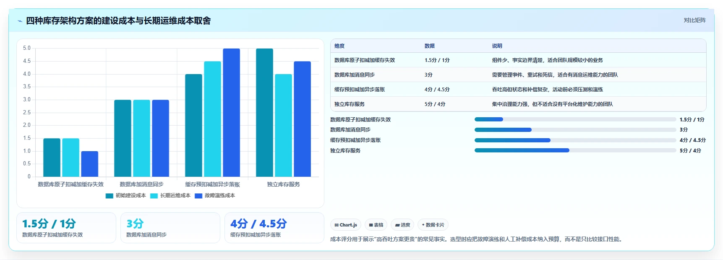Click the progress bar for 数据库原子扣减加缓存失效
The image size is (723, 260).
pos(575,119)
